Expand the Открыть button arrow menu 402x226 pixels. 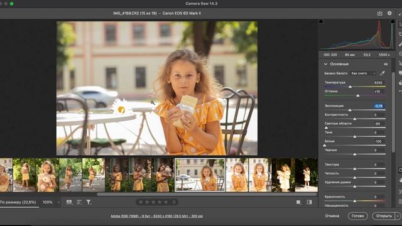point(398,216)
